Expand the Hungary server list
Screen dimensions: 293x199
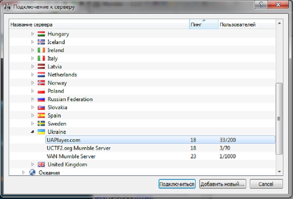(x=32, y=34)
